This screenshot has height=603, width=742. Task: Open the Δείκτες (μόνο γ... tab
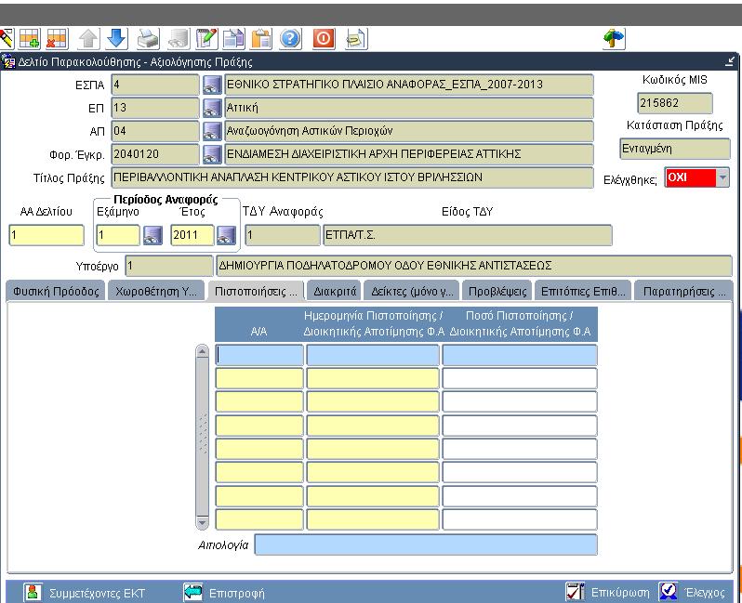tap(412, 292)
